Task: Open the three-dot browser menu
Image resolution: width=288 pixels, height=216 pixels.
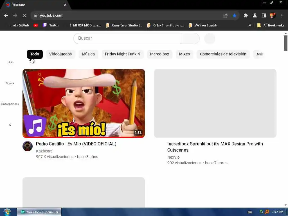Action: pyautogui.click(x=282, y=16)
